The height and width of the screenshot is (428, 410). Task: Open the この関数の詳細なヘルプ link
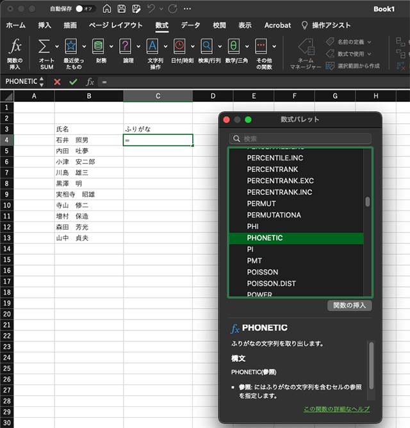pos(336,409)
